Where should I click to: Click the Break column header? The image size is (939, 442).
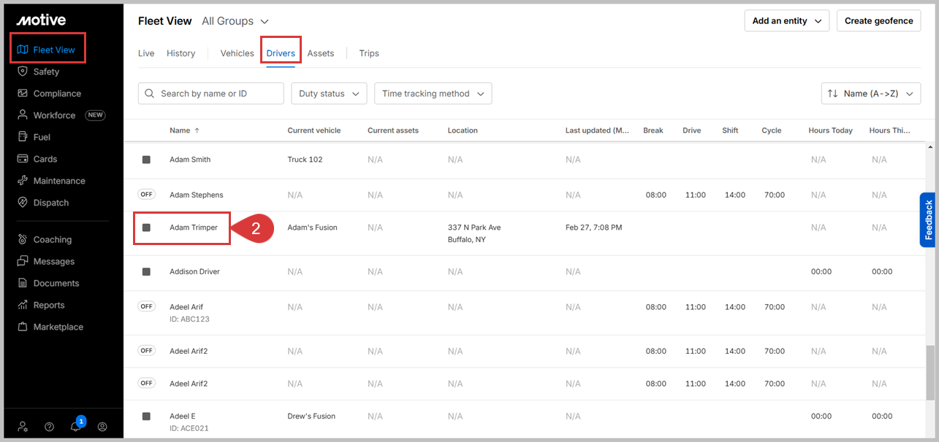653,131
